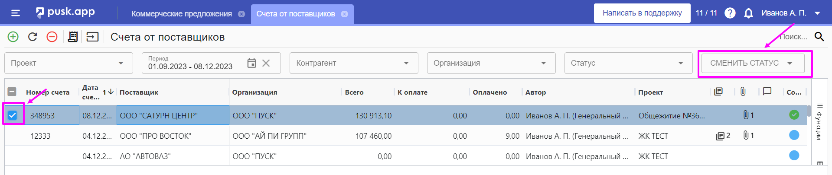Click the К оплате column header
This screenshot has height=175, width=832.
click(x=412, y=92)
